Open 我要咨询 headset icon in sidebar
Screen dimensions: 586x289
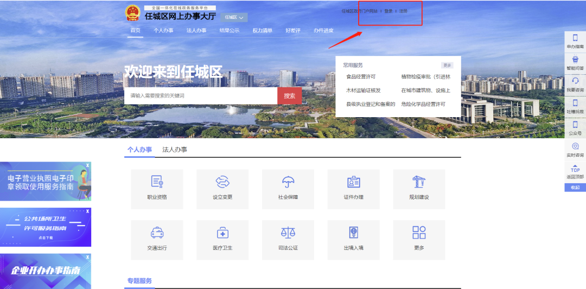575,84
